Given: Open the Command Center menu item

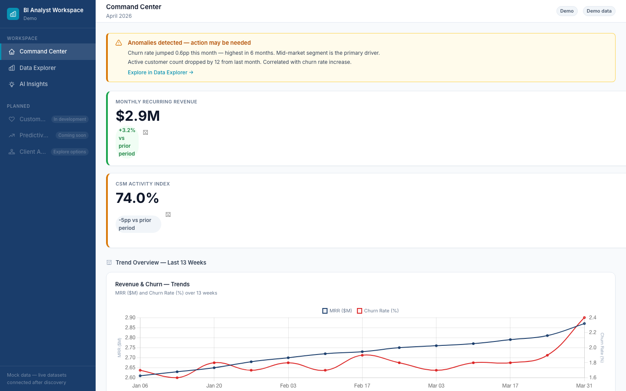Looking at the screenshot, I should [48, 52].
